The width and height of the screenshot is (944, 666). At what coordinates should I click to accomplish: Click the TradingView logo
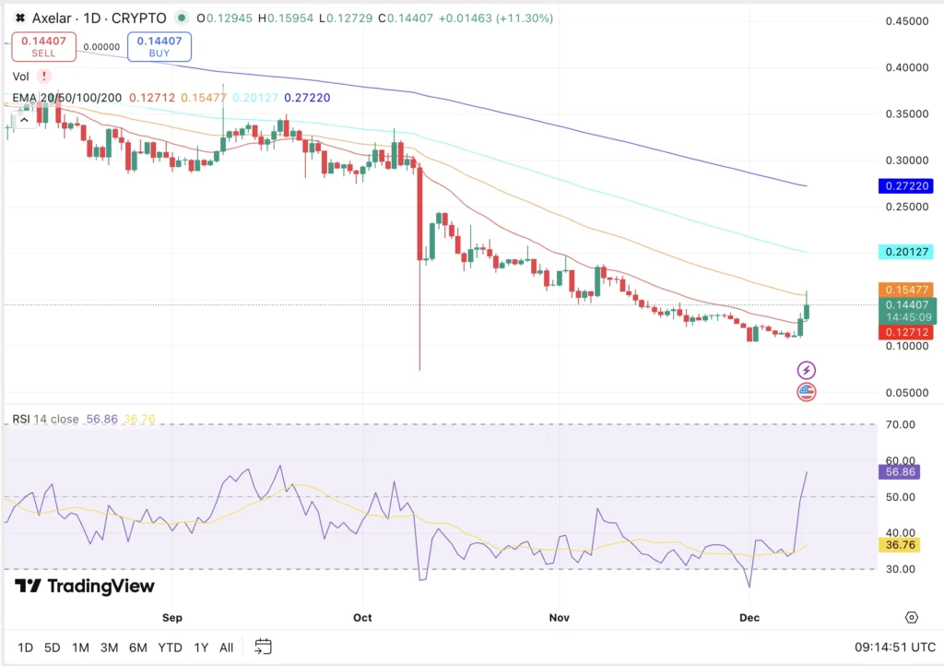pos(85,586)
